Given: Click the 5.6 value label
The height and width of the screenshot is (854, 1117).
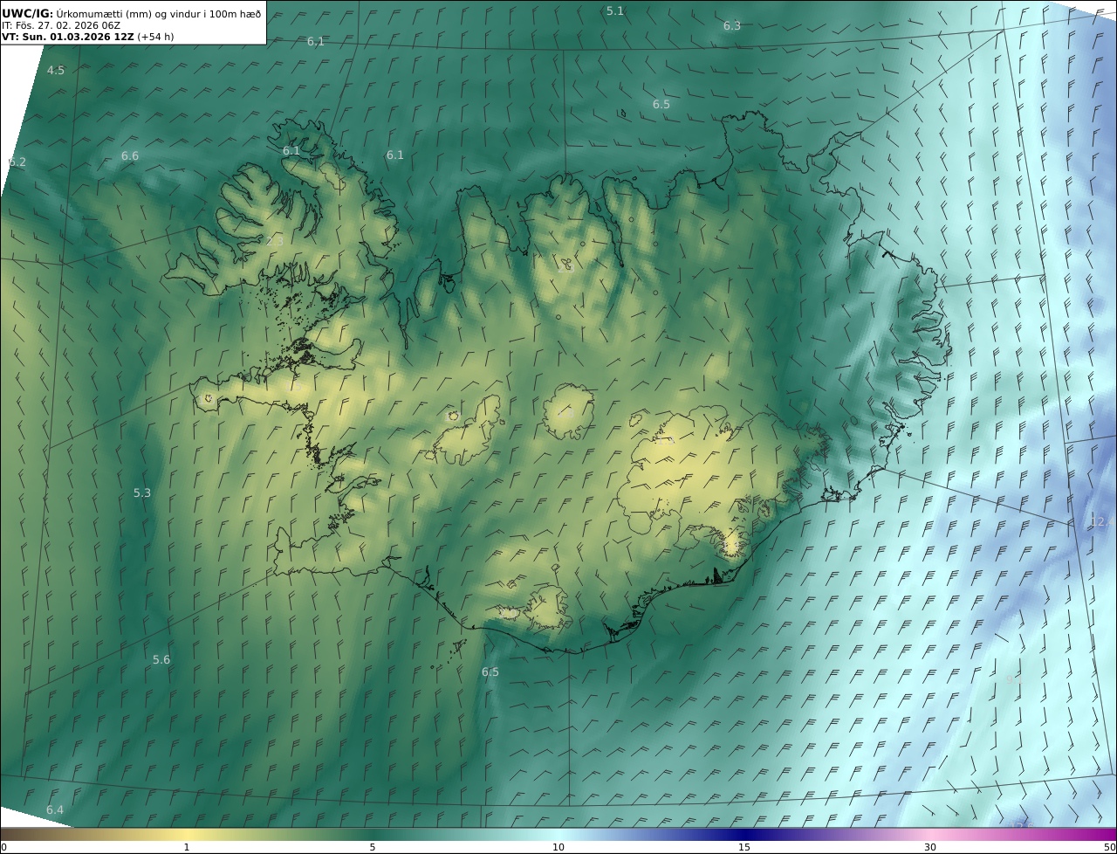Looking at the screenshot, I should pos(161,660).
